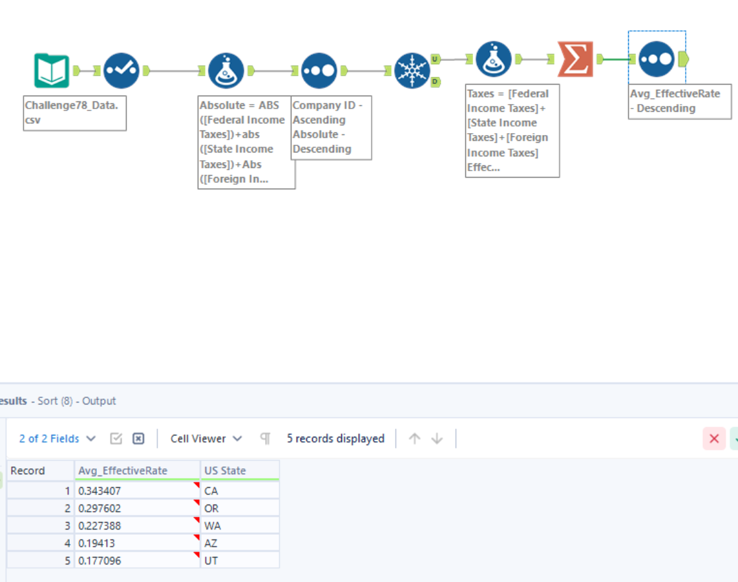
Task: Open the Formula tool computing Taxes
Action: (494, 59)
